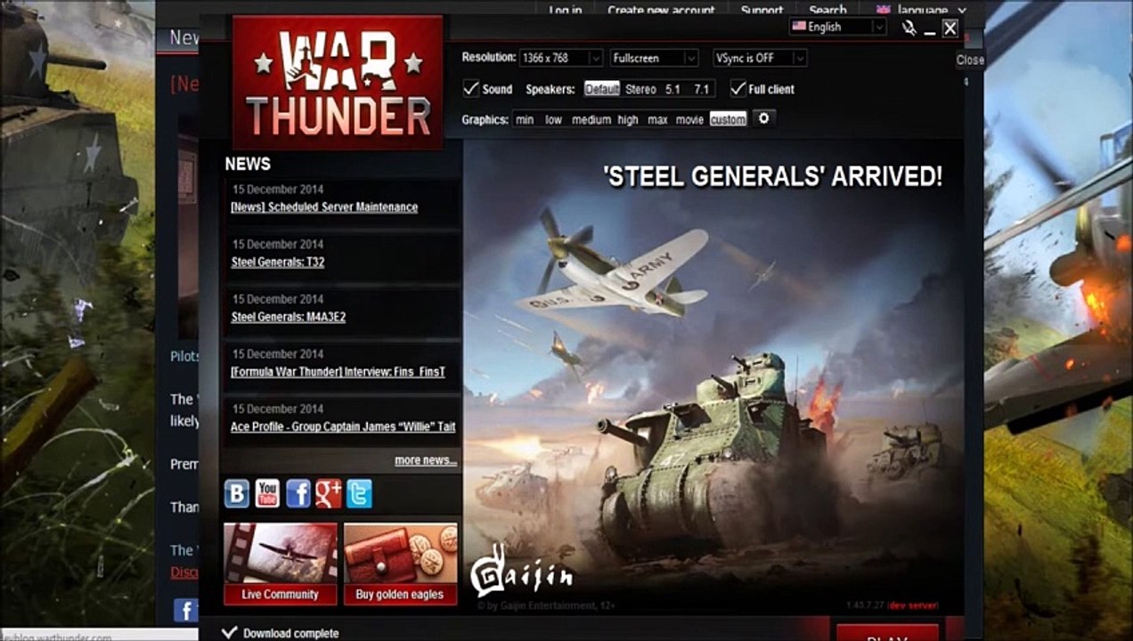Set graphics preset to movie

689,119
